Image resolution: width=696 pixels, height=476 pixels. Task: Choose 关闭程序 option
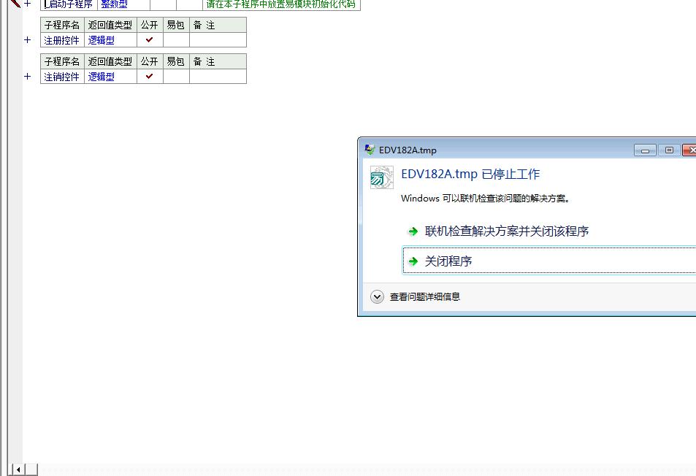click(448, 261)
